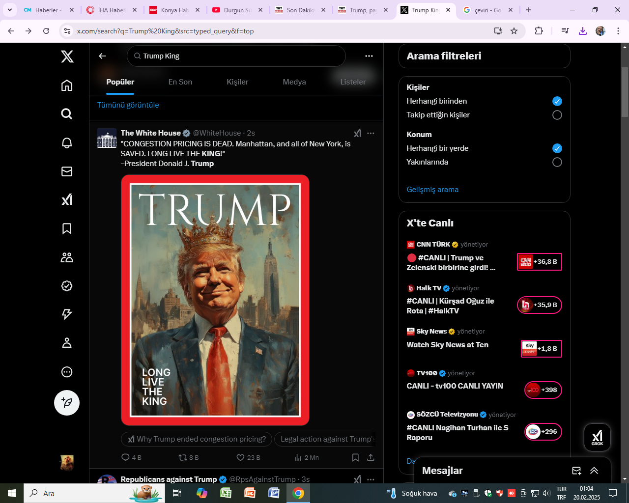Open the Chrome tab search dropdown
The image size is (629, 503).
(x=10, y=10)
